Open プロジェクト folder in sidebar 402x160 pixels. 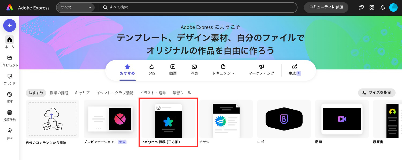10,61
